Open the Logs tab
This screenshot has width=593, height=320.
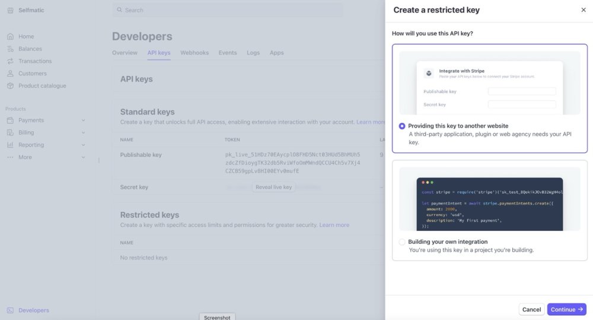pyautogui.click(x=253, y=53)
